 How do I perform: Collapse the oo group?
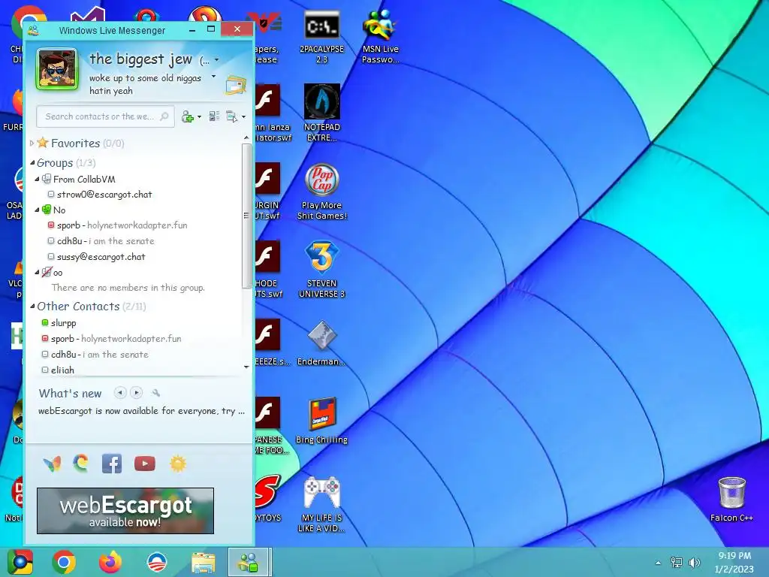tap(37, 272)
